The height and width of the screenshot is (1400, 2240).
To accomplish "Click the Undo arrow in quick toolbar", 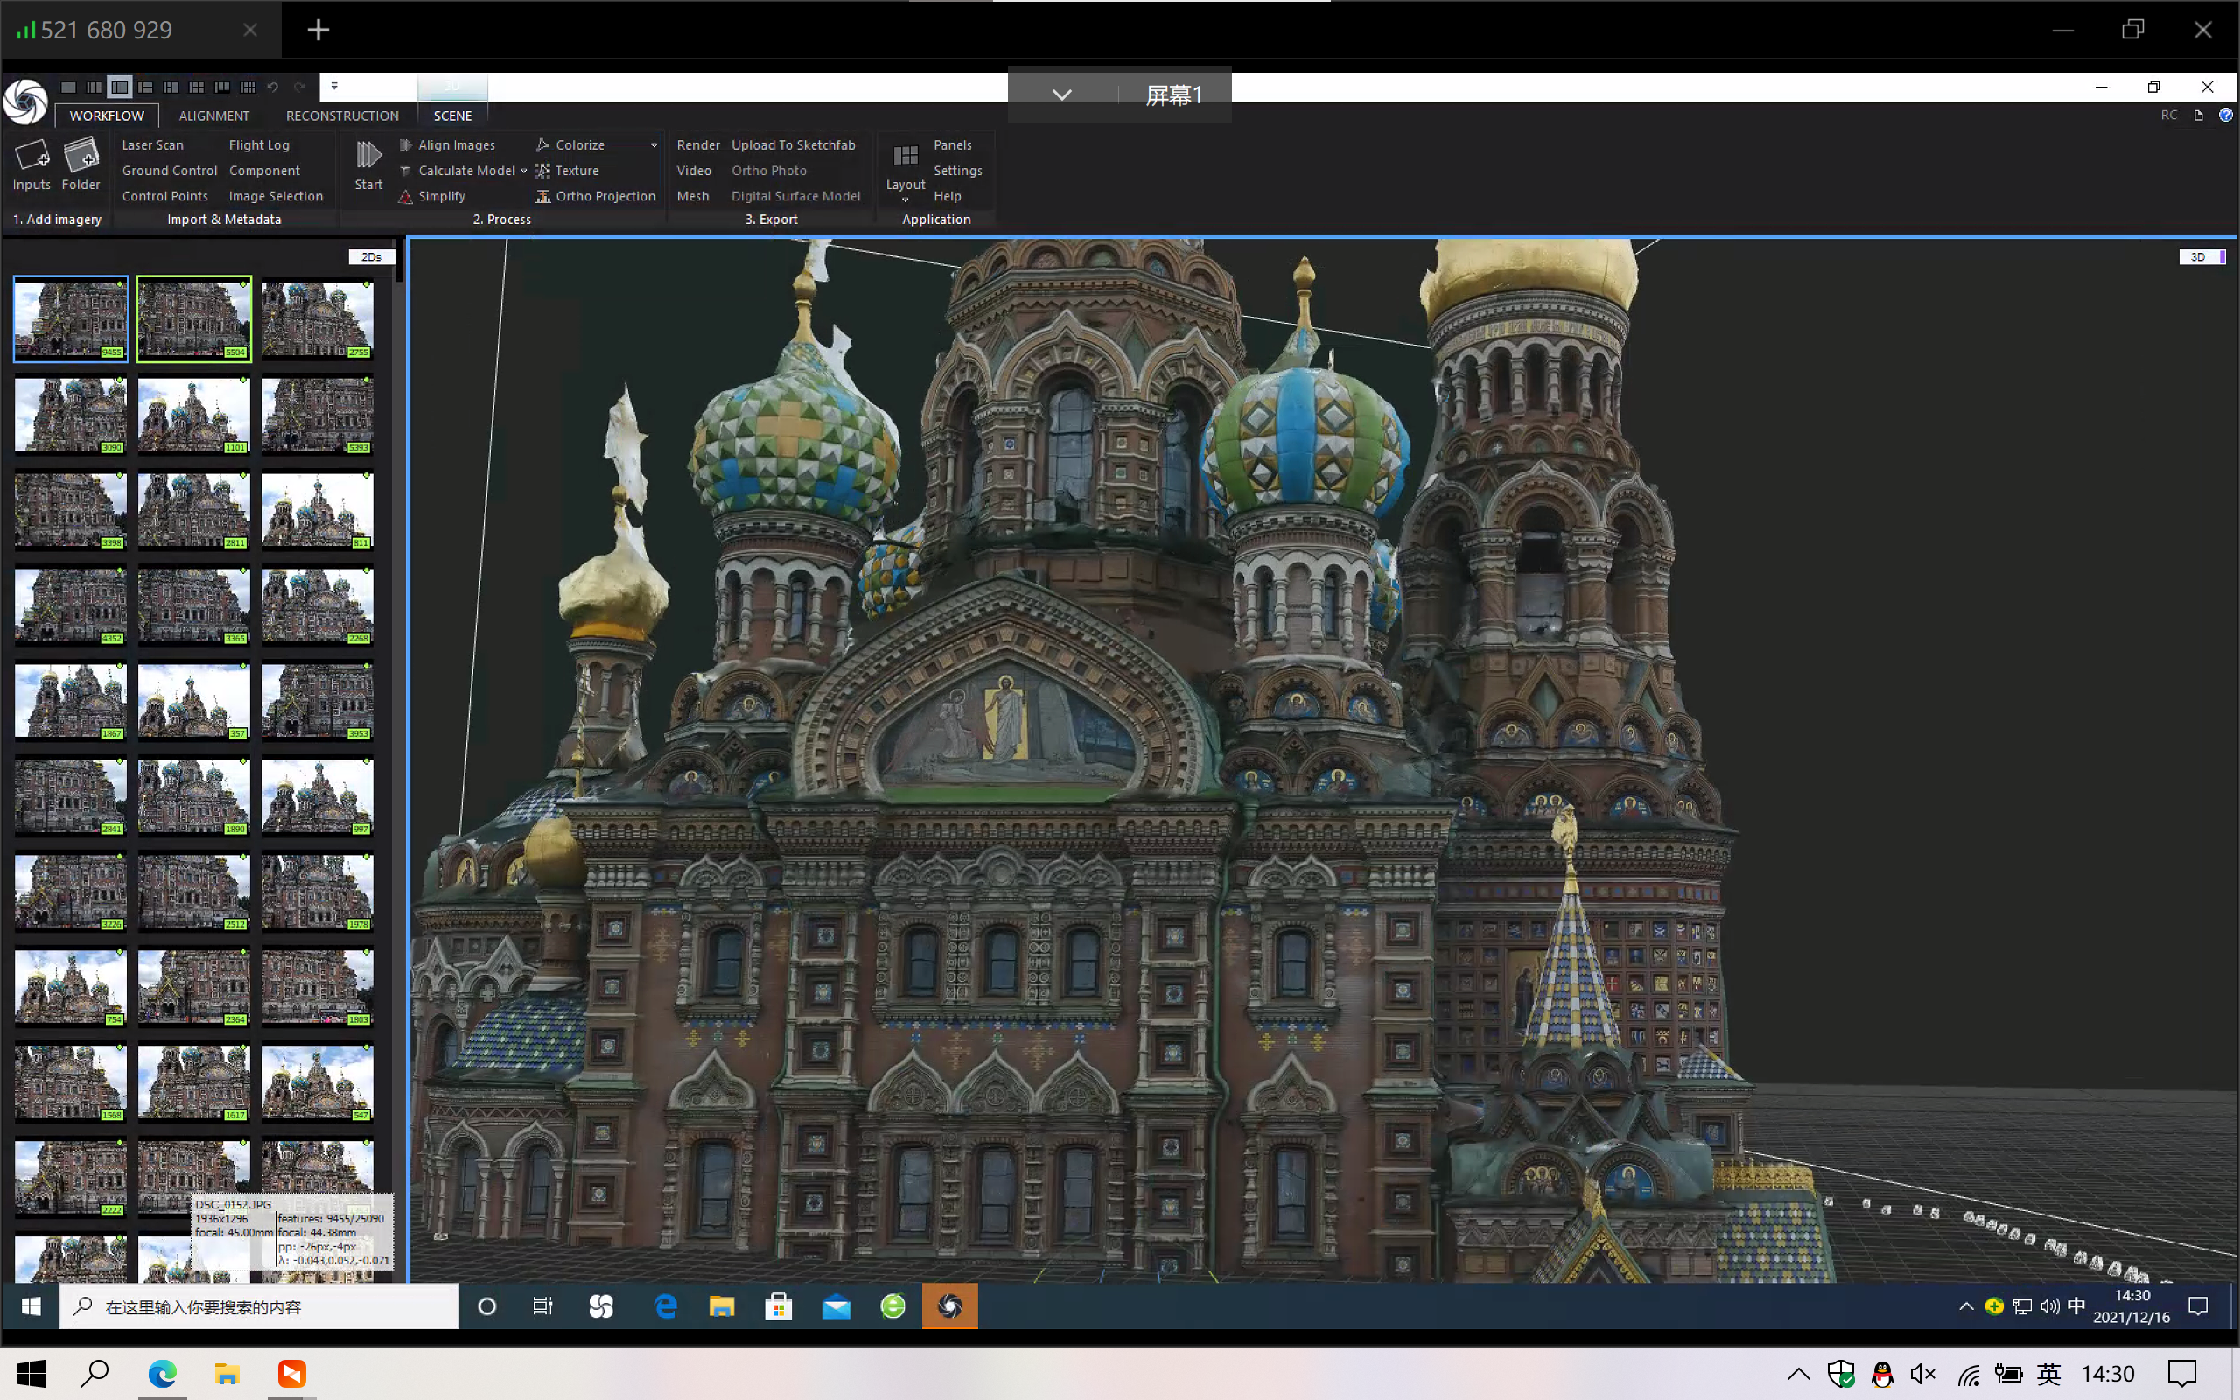I will [273, 87].
